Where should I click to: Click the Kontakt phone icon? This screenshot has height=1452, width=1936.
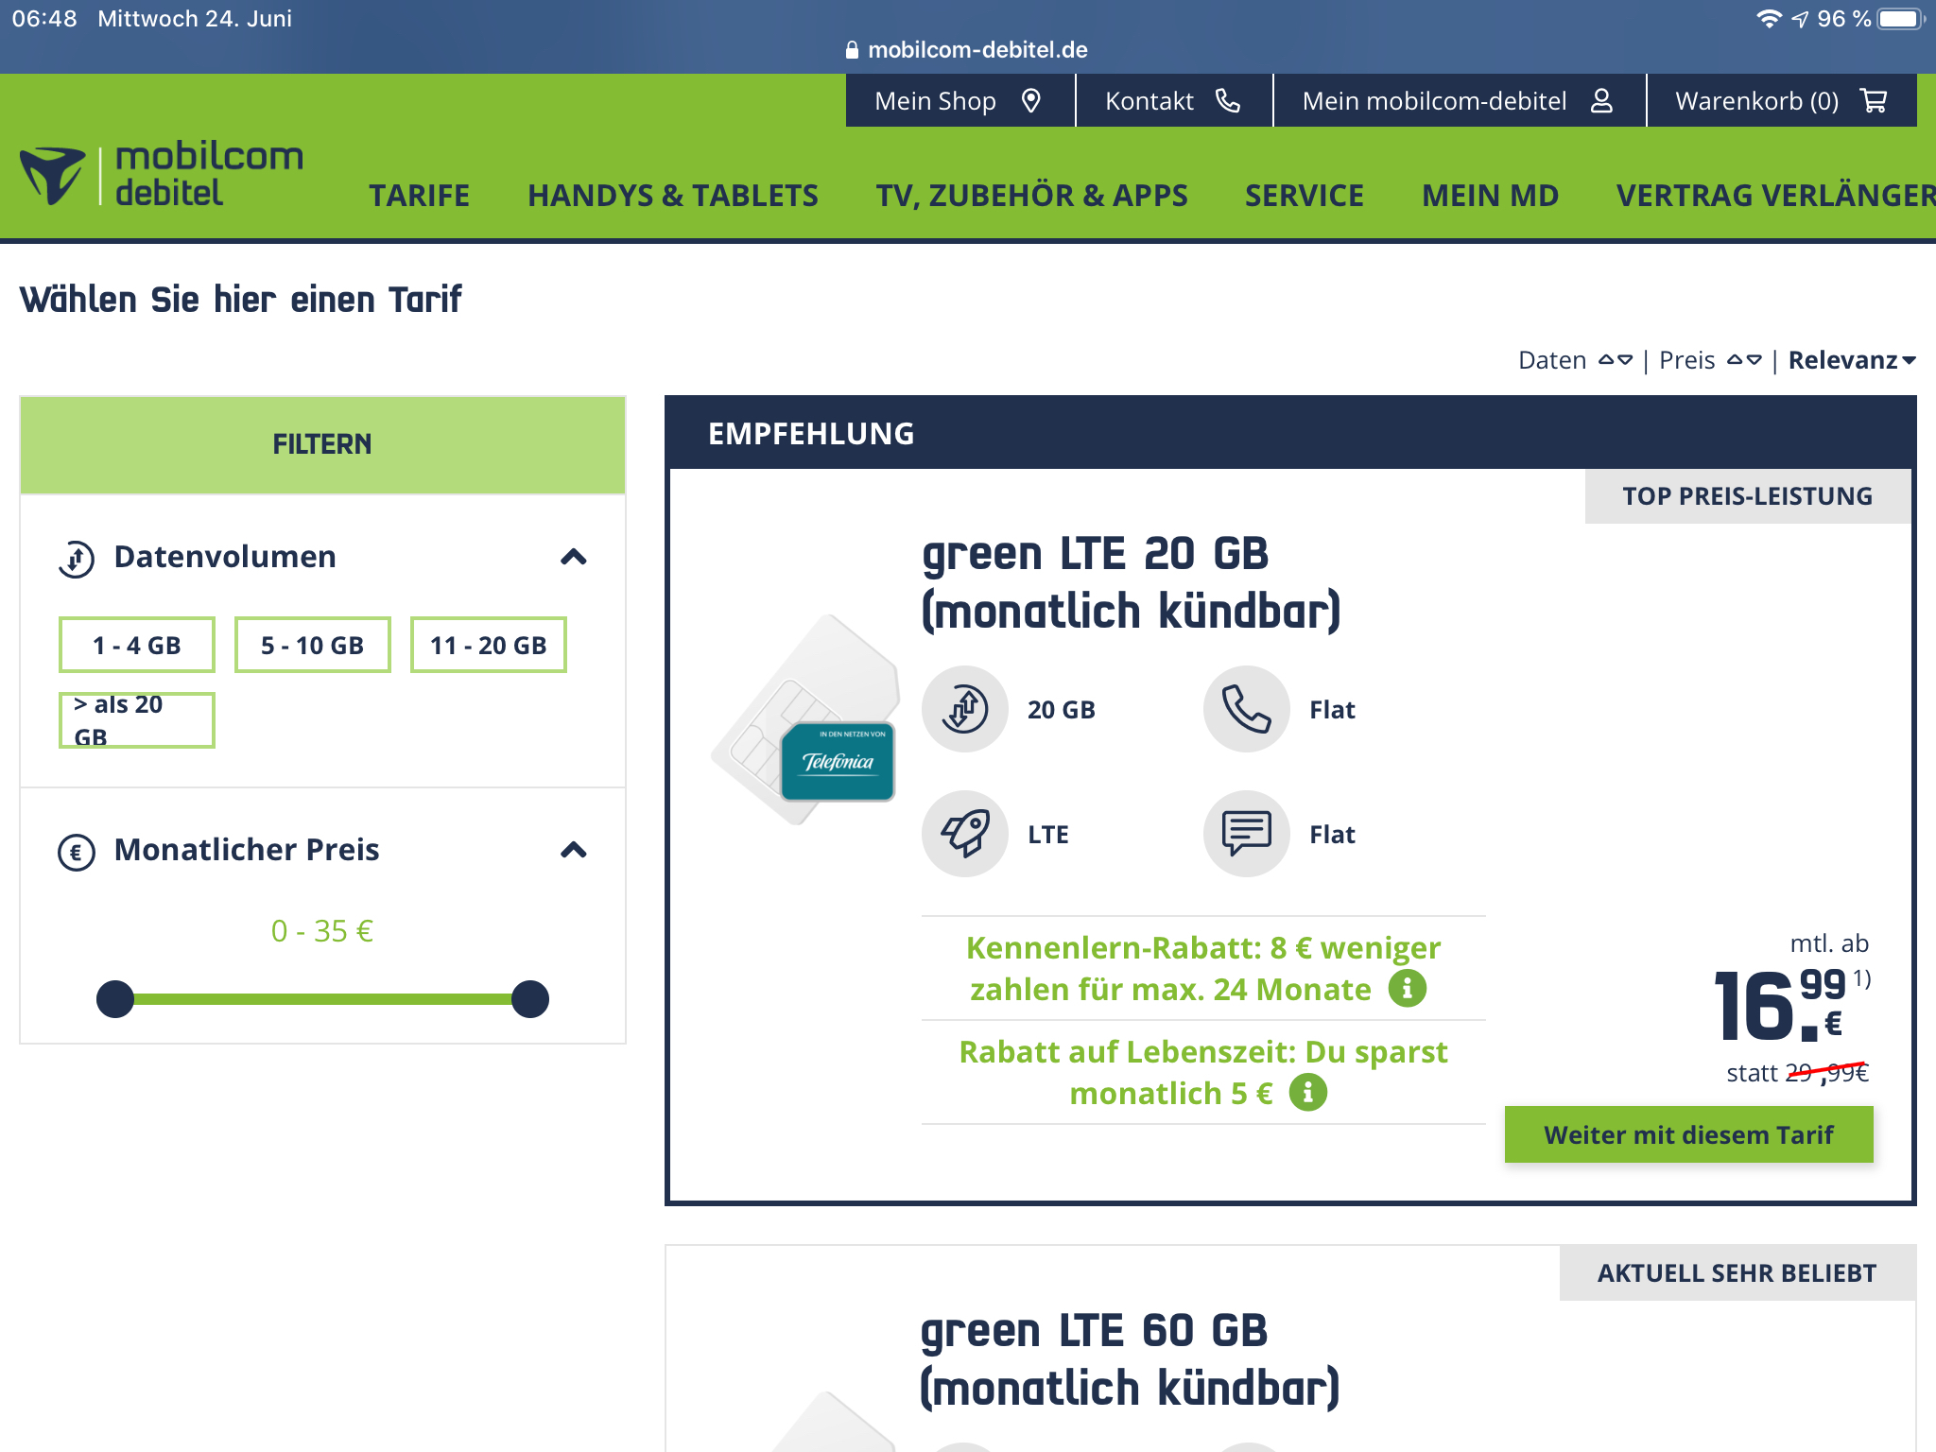(1228, 100)
